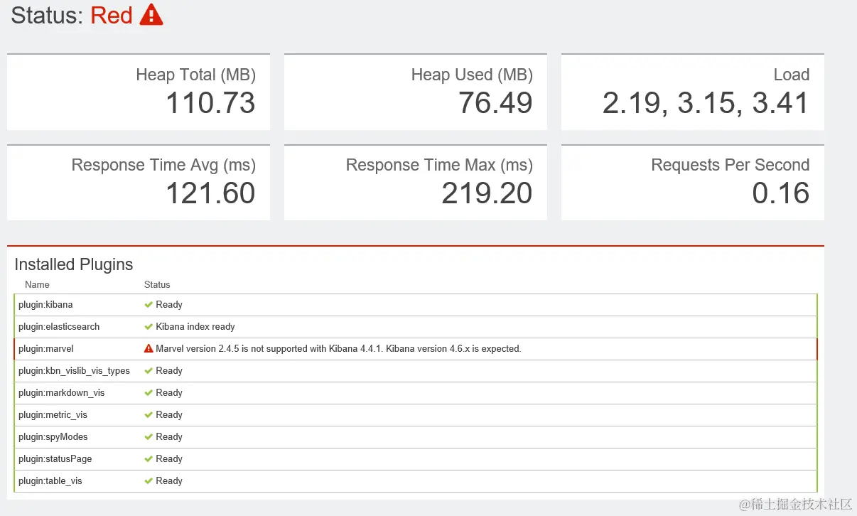
Task: Click the checkmark in plugin:statusPage row
Action: pyautogui.click(x=149, y=459)
